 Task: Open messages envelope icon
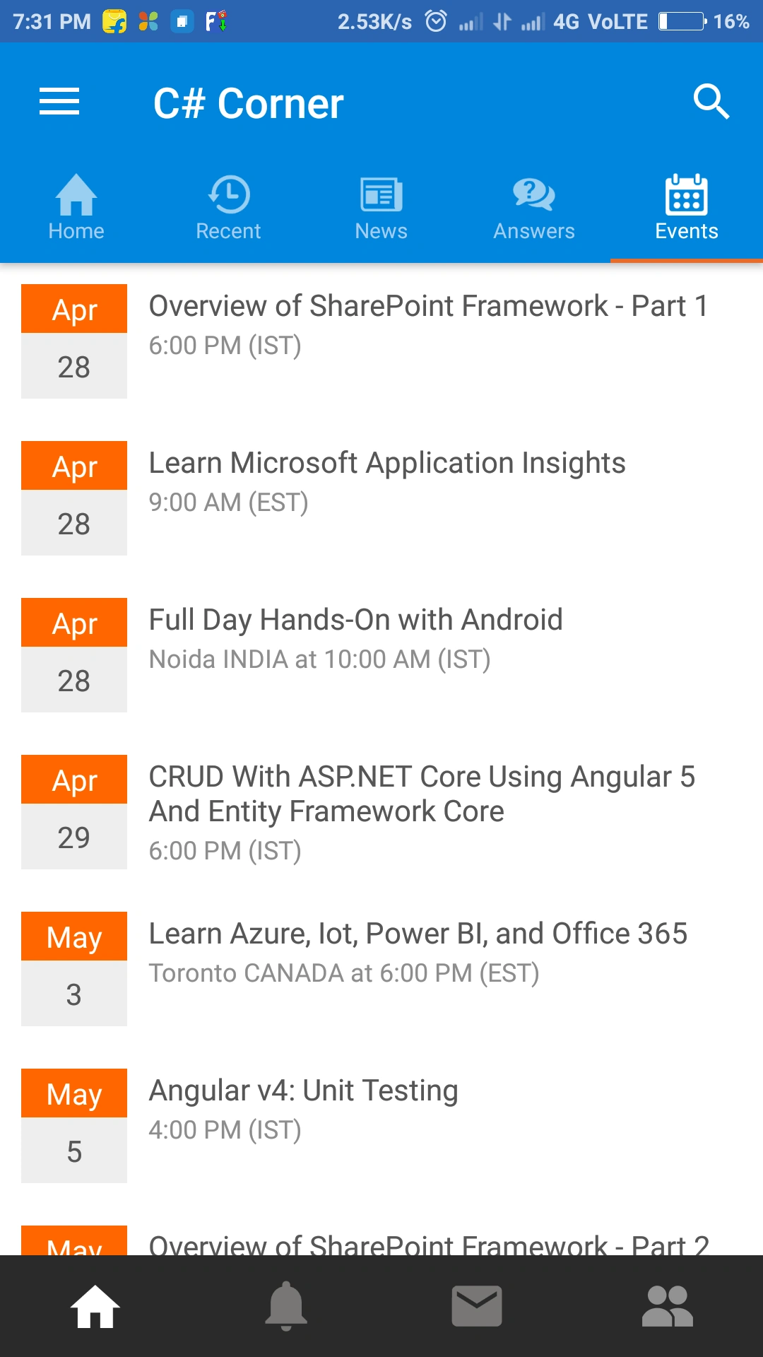(477, 1306)
